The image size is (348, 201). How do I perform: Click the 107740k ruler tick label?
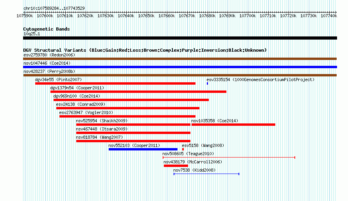point(329,16)
